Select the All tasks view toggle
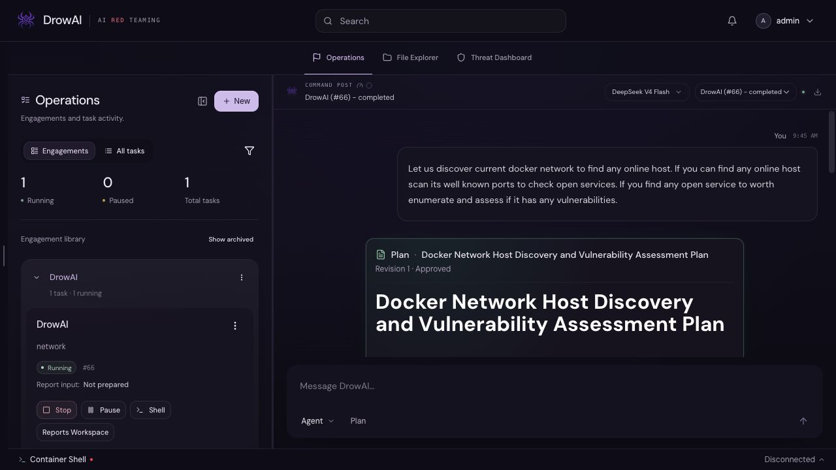836x470 pixels. (x=125, y=151)
